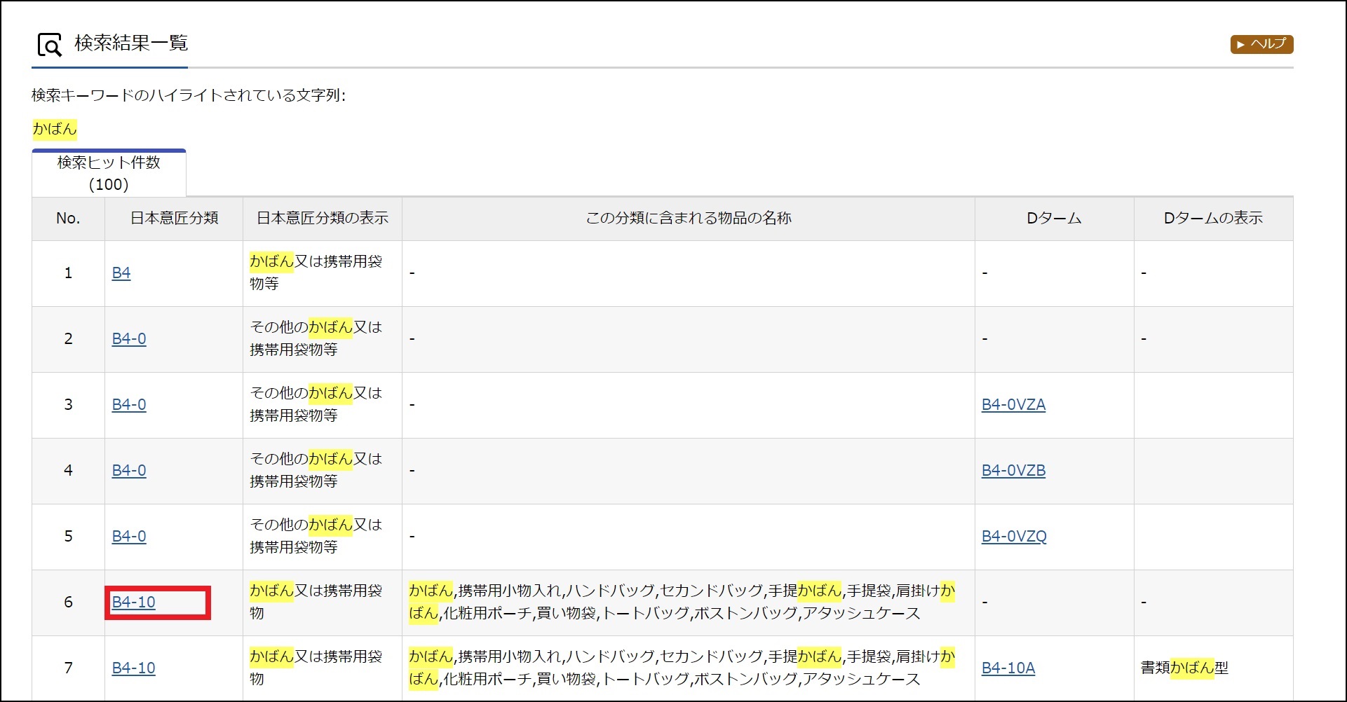Open the B4-10A D-term link

(x=1008, y=668)
